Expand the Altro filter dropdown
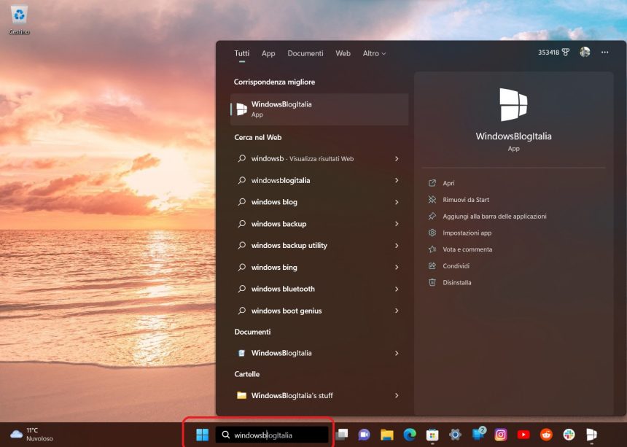This screenshot has height=447, width=627. 374,53
